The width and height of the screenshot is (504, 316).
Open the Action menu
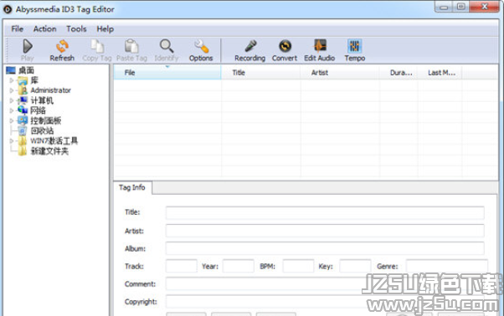coord(44,29)
